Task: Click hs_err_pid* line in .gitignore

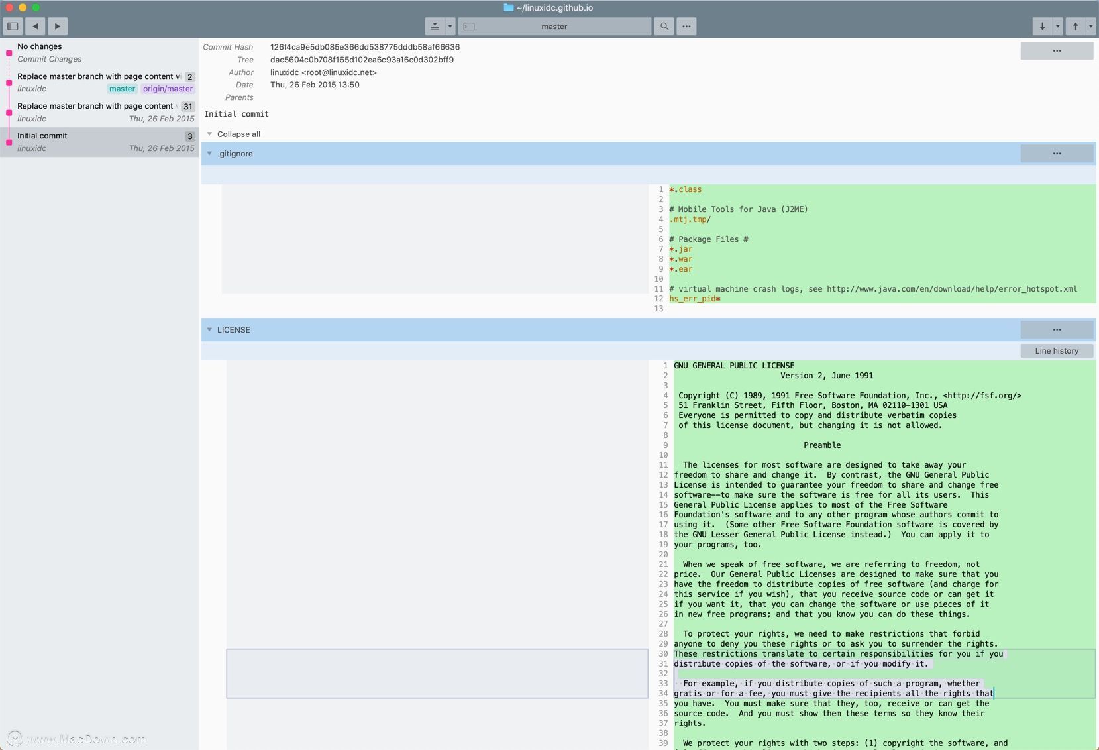Action: pyautogui.click(x=695, y=299)
